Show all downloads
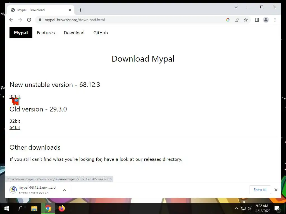The image size is (286, 214). 260,189
